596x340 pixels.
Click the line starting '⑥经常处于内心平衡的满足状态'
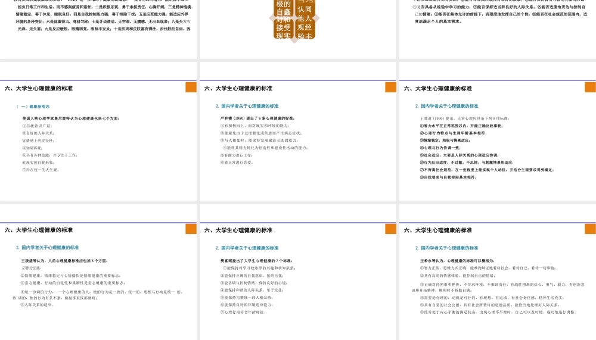coord(498,312)
